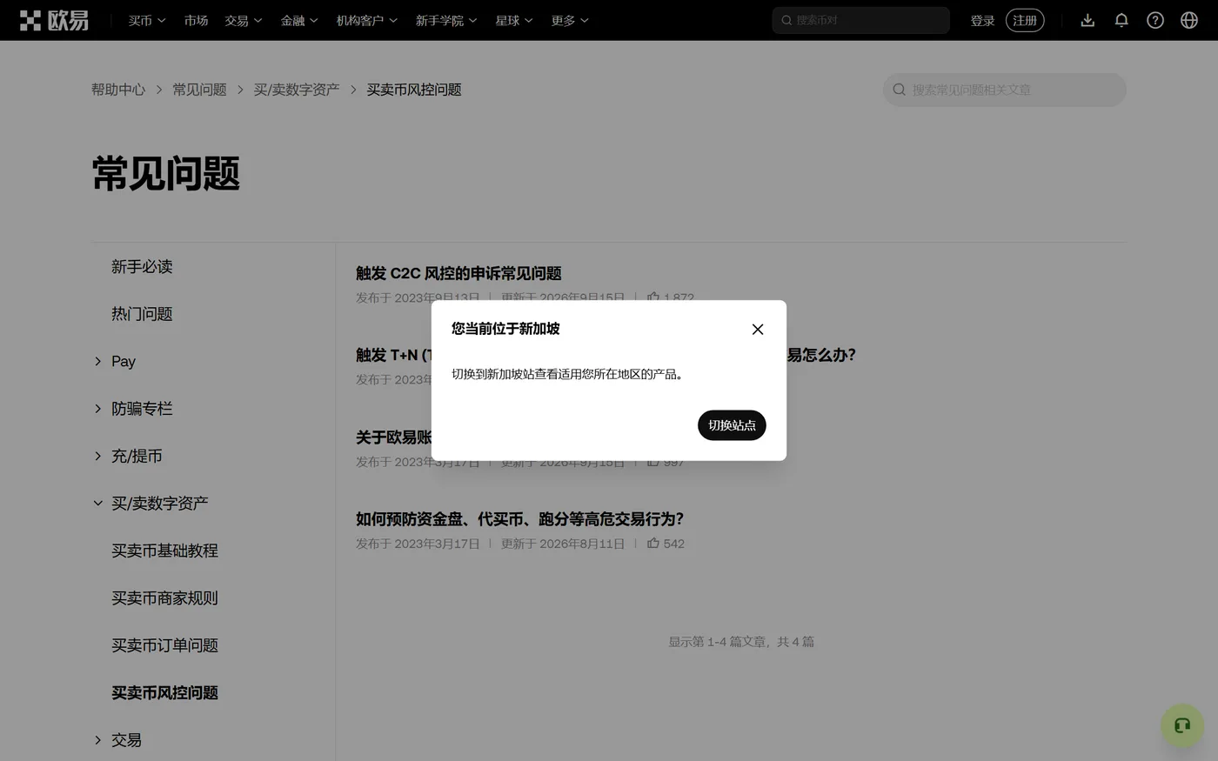The width and height of the screenshot is (1218, 761).
Task: Open 买卖币商家规则 in sidebar
Action: 164,598
